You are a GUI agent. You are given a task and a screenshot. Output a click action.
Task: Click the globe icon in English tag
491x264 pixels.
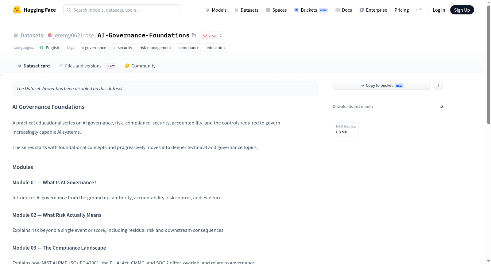coord(41,48)
